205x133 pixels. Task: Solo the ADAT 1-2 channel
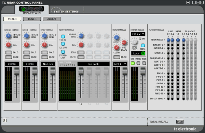point(81,52)
